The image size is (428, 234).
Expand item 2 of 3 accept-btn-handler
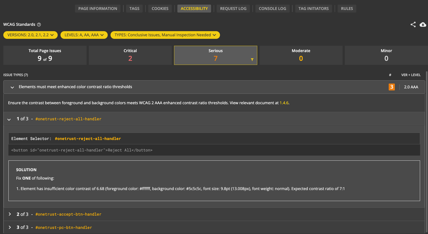[10, 214]
